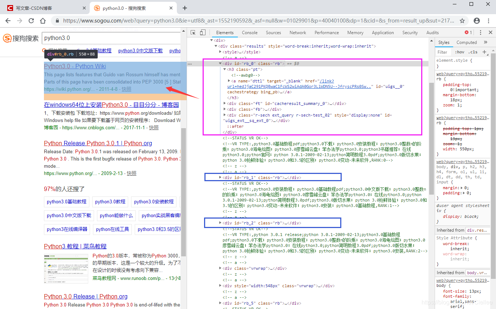
Task: Open the Application tab
Action: [x=383, y=33]
